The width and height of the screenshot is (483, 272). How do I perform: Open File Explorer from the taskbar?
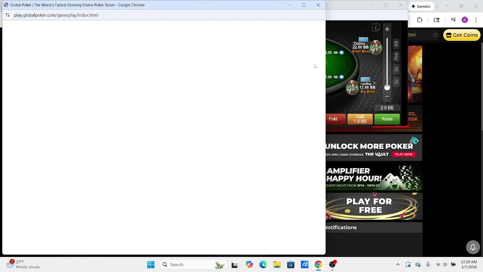point(277,265)
